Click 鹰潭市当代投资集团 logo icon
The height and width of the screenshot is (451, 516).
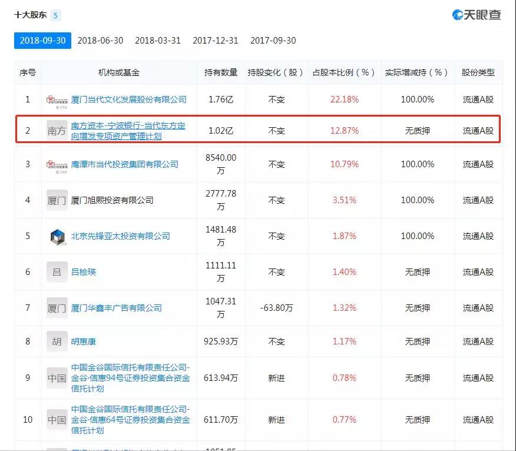tap(57, 166)
